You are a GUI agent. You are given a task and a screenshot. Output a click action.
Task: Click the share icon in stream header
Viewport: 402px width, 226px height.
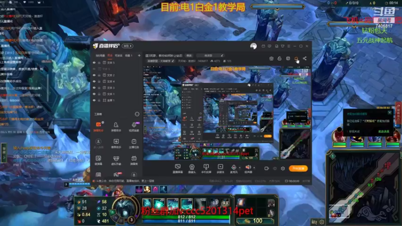(x=305, y=58)
